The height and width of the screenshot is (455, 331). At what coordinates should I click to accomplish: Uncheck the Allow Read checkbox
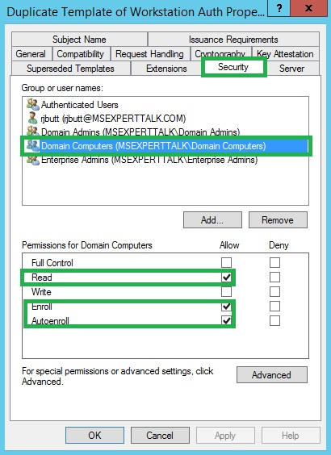[x=226, y=278]
